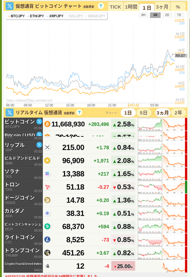190x277 pixels.
Task: Click the nikkei225jp.com/bitcoin link in chart
Action: [x=30, y=100]
